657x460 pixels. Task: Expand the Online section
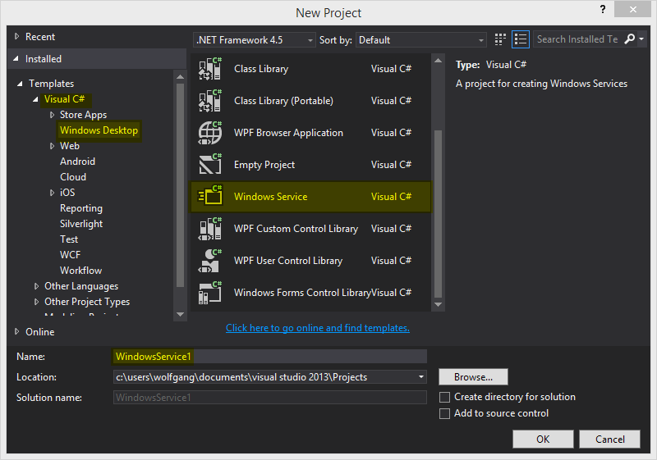coord(18,332)
